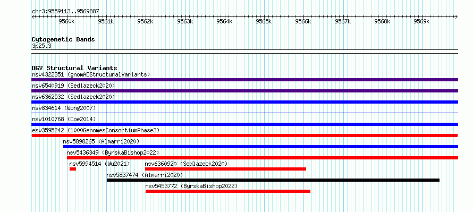Select the nsv6360920 red variant bar
473x212 pixels.
click(226, 169)
